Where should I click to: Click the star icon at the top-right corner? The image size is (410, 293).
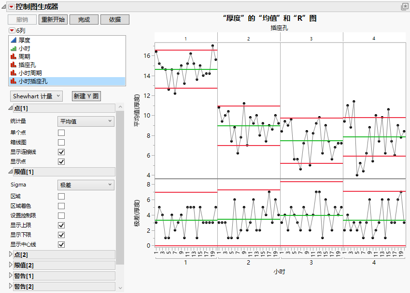coord(405,7)
